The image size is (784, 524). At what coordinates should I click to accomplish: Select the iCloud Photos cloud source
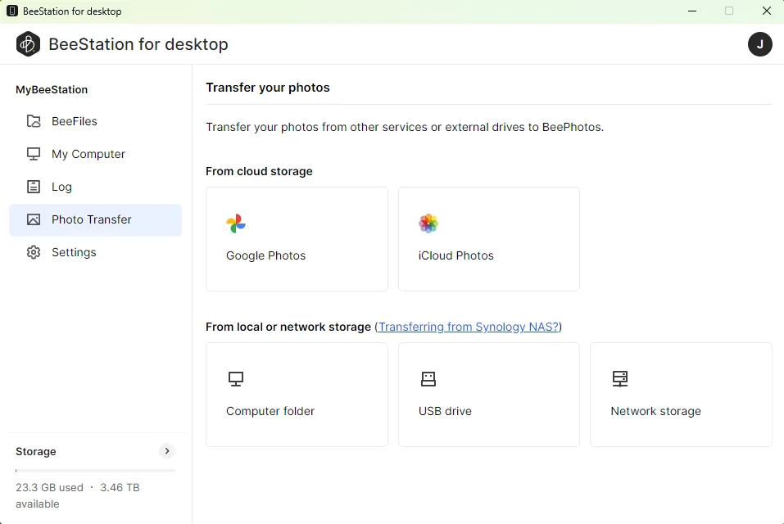[488, 238]
